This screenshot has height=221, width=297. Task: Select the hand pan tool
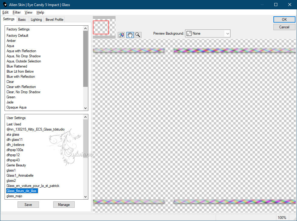130,35
